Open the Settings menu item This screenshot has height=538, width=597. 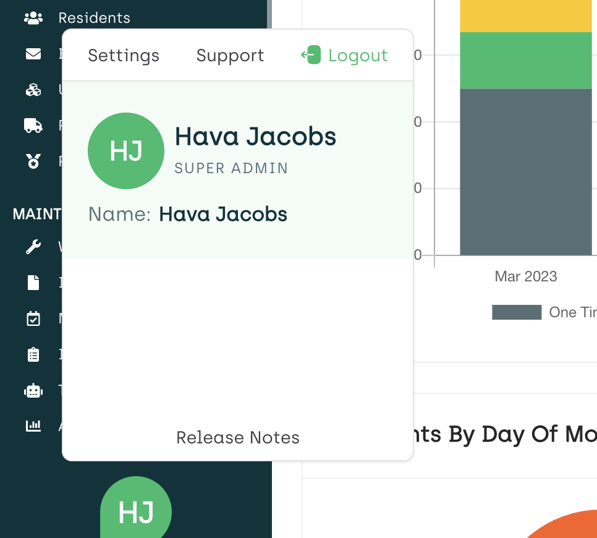123,56
